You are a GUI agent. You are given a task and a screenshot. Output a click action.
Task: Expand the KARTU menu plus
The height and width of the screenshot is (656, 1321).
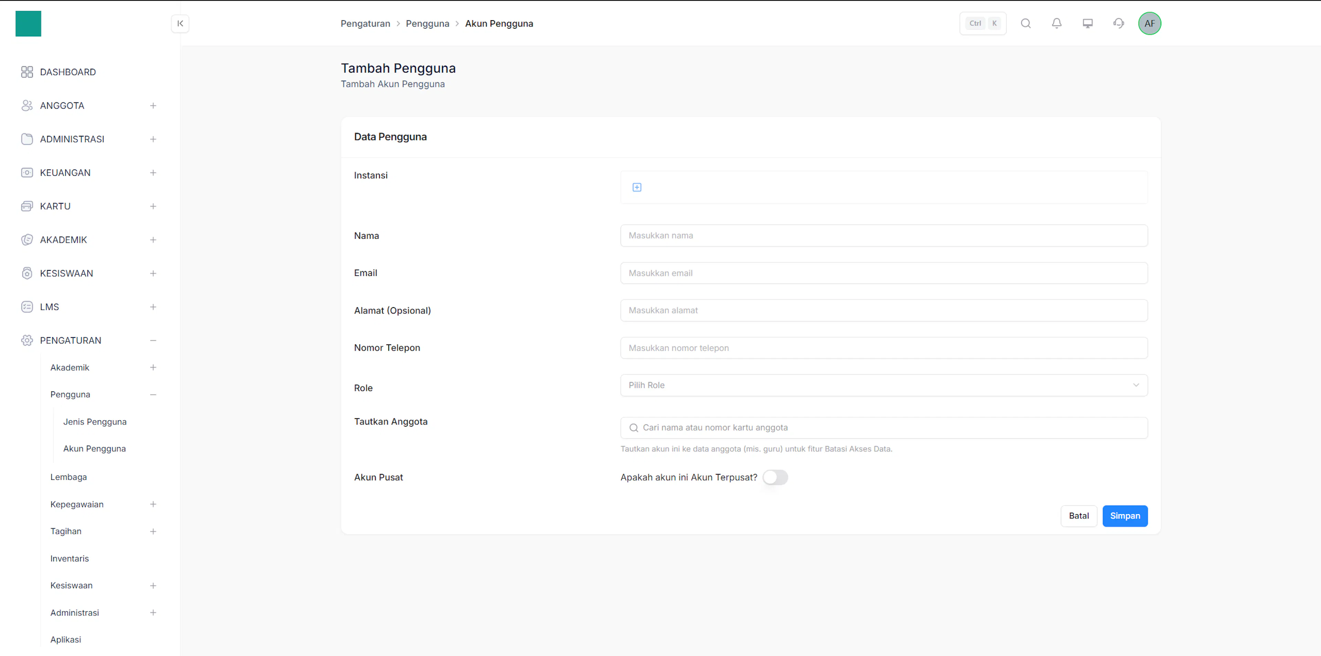pyautogui.click(x=153, y=206)
